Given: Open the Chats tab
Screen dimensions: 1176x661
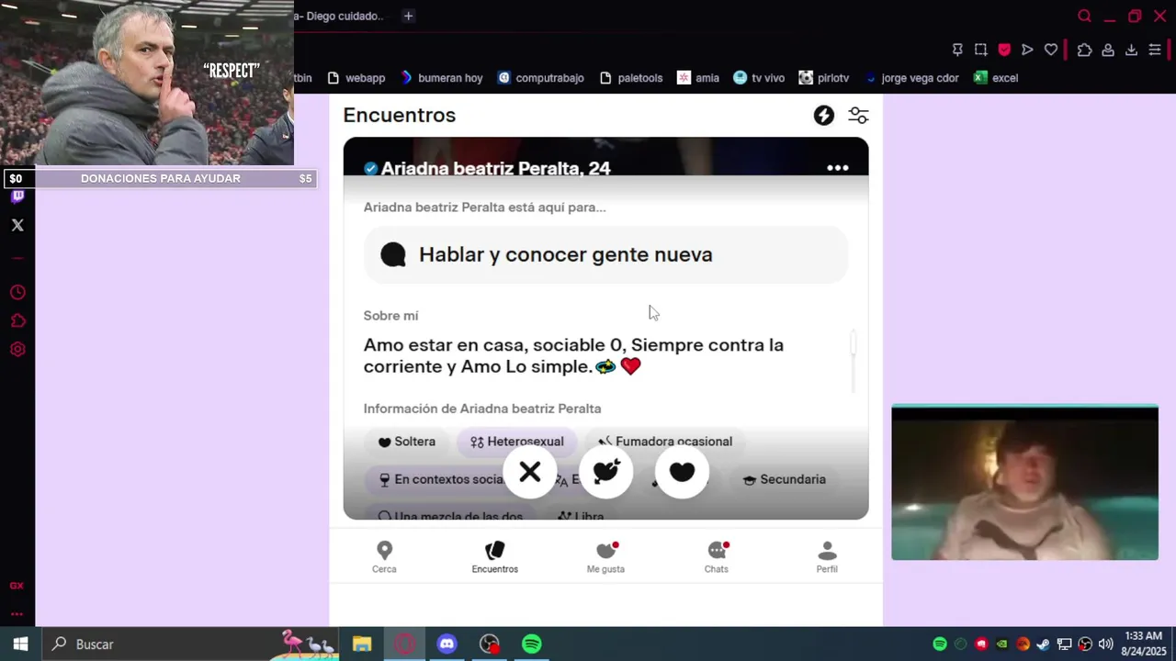Looking at the screenshot, I should 717,557.
